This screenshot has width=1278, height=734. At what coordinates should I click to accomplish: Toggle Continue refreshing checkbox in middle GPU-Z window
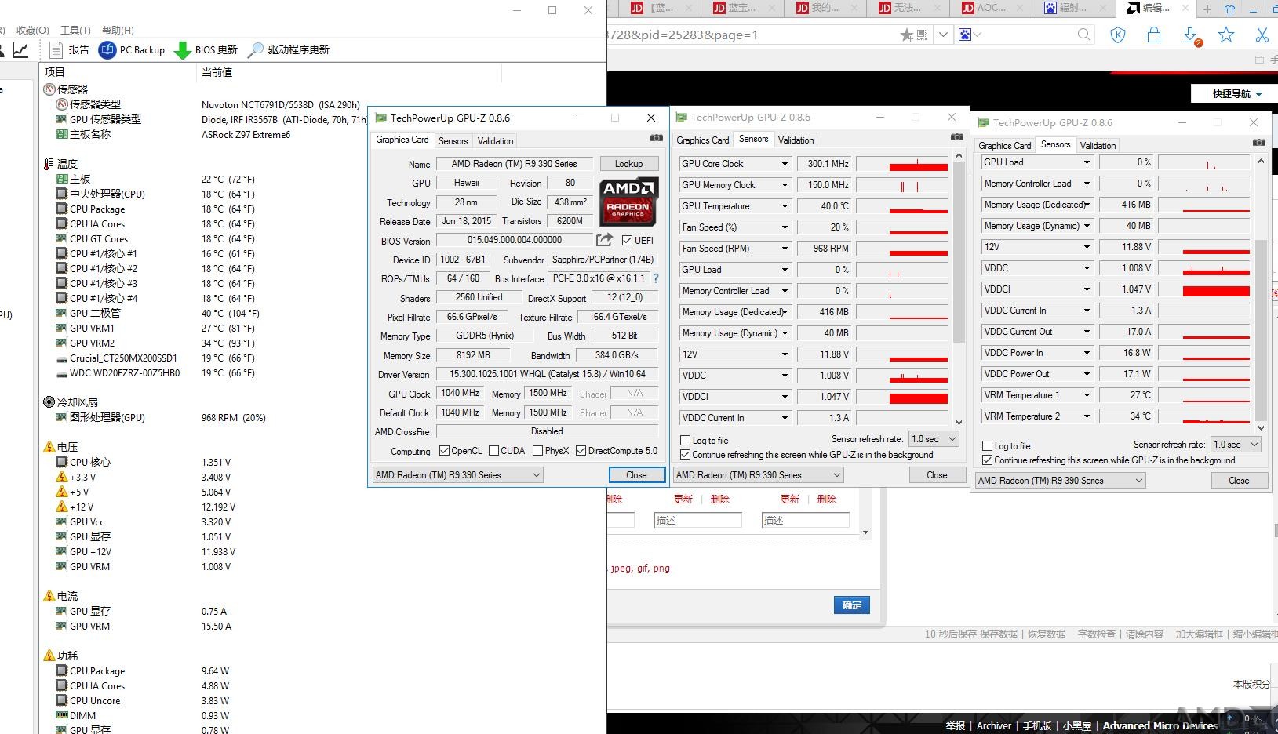(685, 455)
